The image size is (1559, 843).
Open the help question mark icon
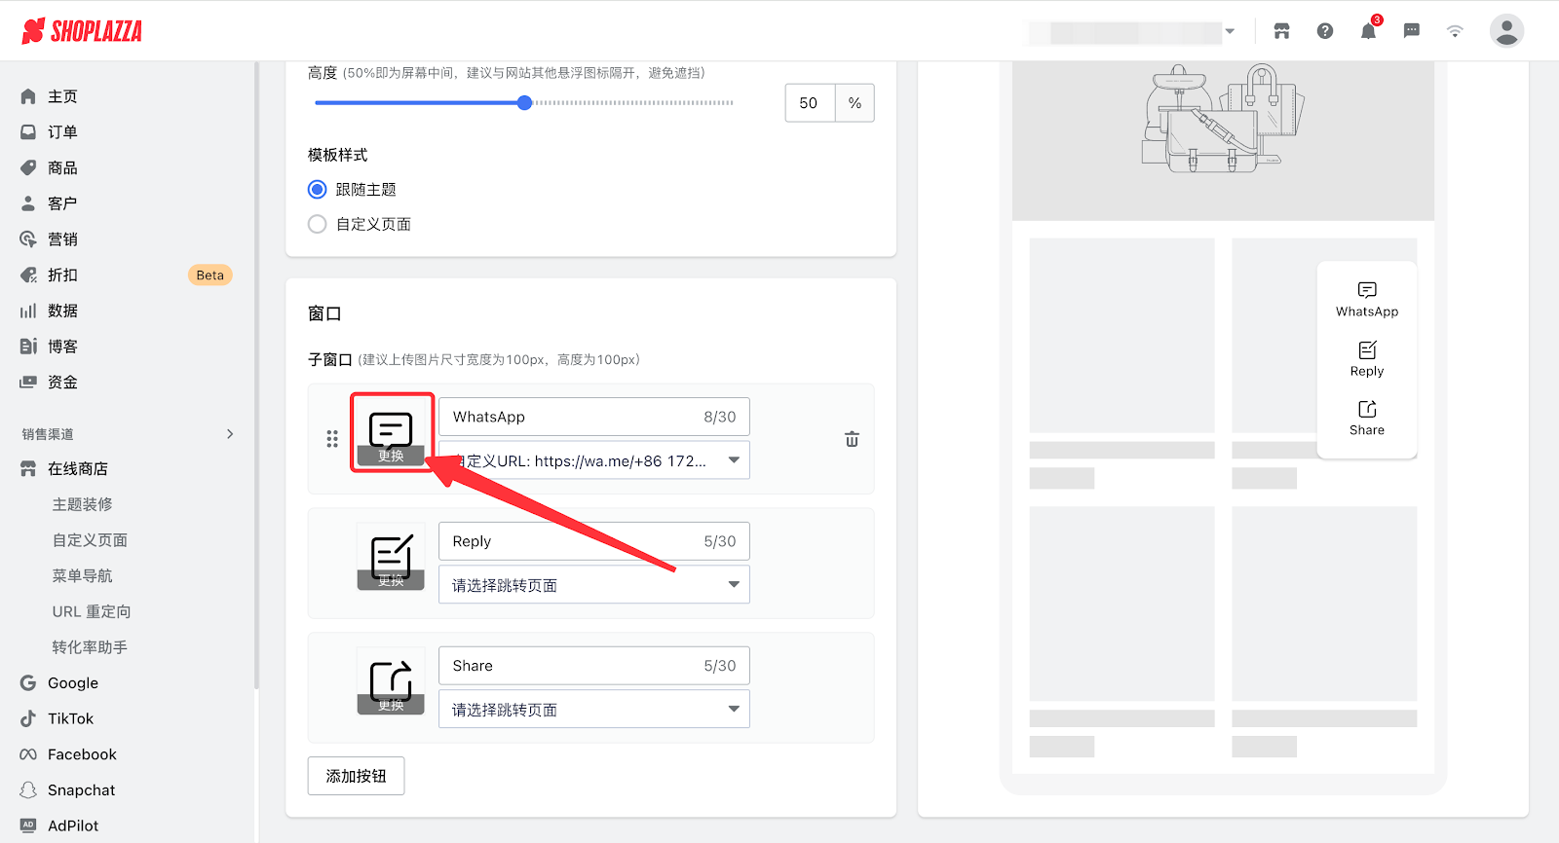point(1325,31)
